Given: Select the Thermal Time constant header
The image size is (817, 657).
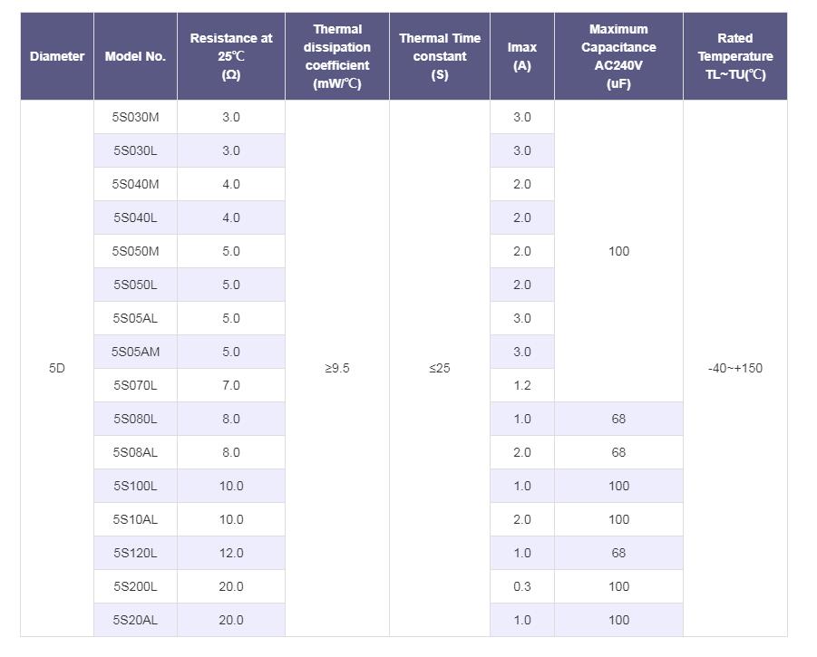Looking at the screenshot, I should (x=440, y=56).
